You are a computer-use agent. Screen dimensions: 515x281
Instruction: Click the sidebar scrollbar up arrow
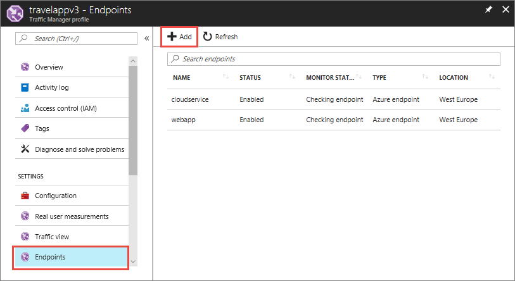(x=133, y=61)
